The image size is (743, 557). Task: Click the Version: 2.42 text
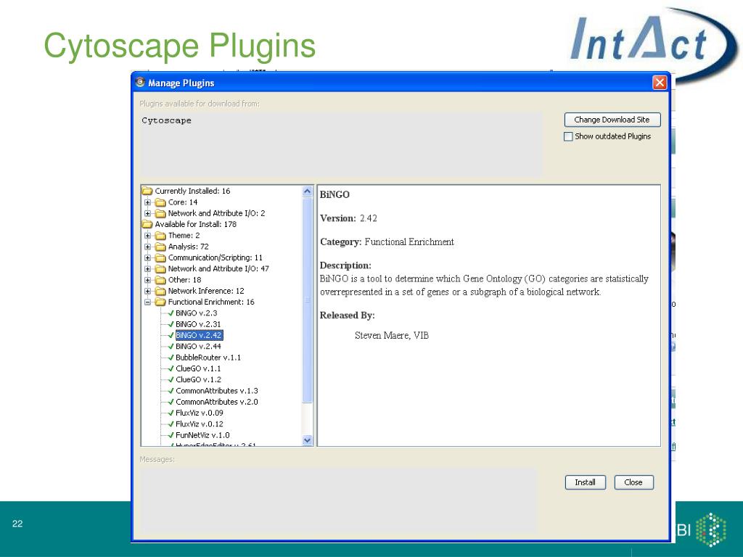click(348, 218)
